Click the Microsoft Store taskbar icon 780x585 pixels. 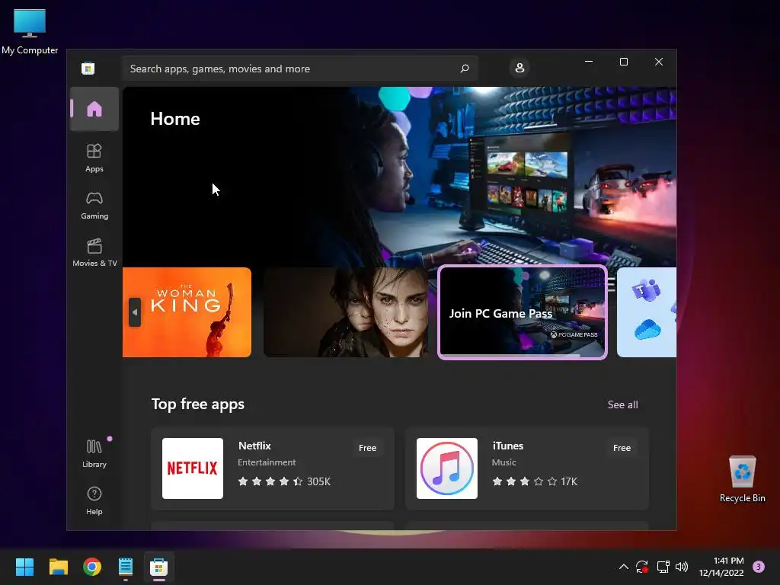[159, 567]
